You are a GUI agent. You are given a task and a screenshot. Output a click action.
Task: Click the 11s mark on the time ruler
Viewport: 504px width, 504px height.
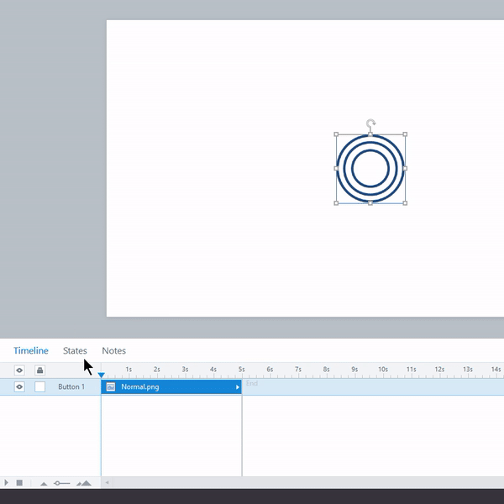[x=412, y=370]
